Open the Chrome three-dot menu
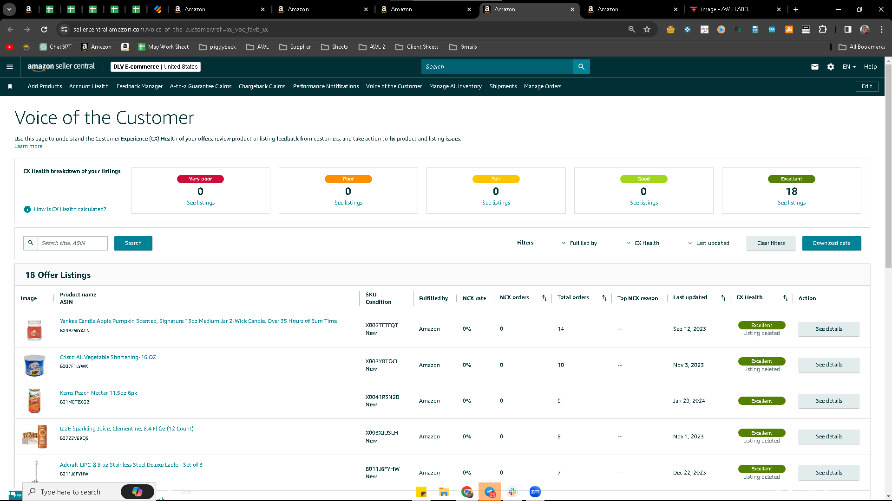The height and width of the screenshot is (501, 892). (x=882, y=29)
